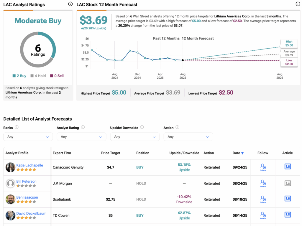The height and width of the screenshot is (226, 302).
Task: Click the 20.20% Upside indicator
Action: coord(93,28)
